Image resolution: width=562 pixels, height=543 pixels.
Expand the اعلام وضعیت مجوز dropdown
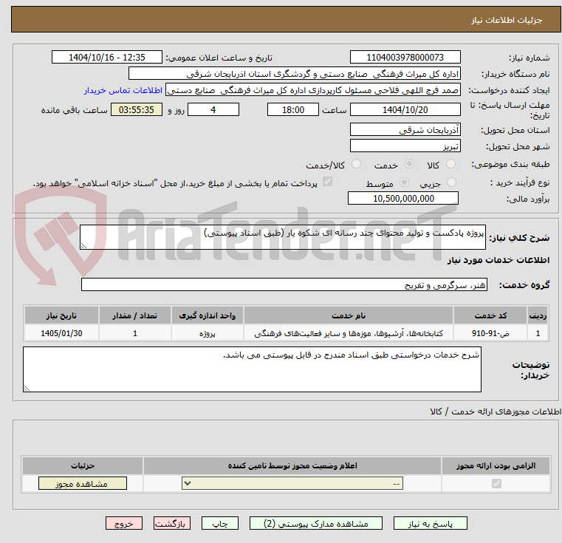coord(292,483)
